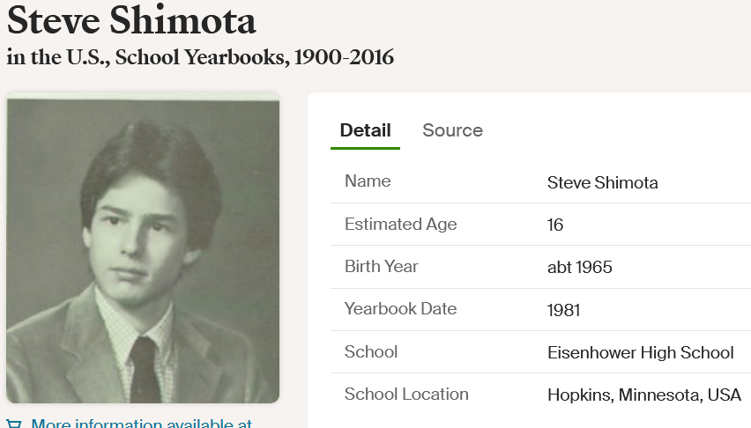
Task: Click the shopping cart icon
Action: (14, 424)
